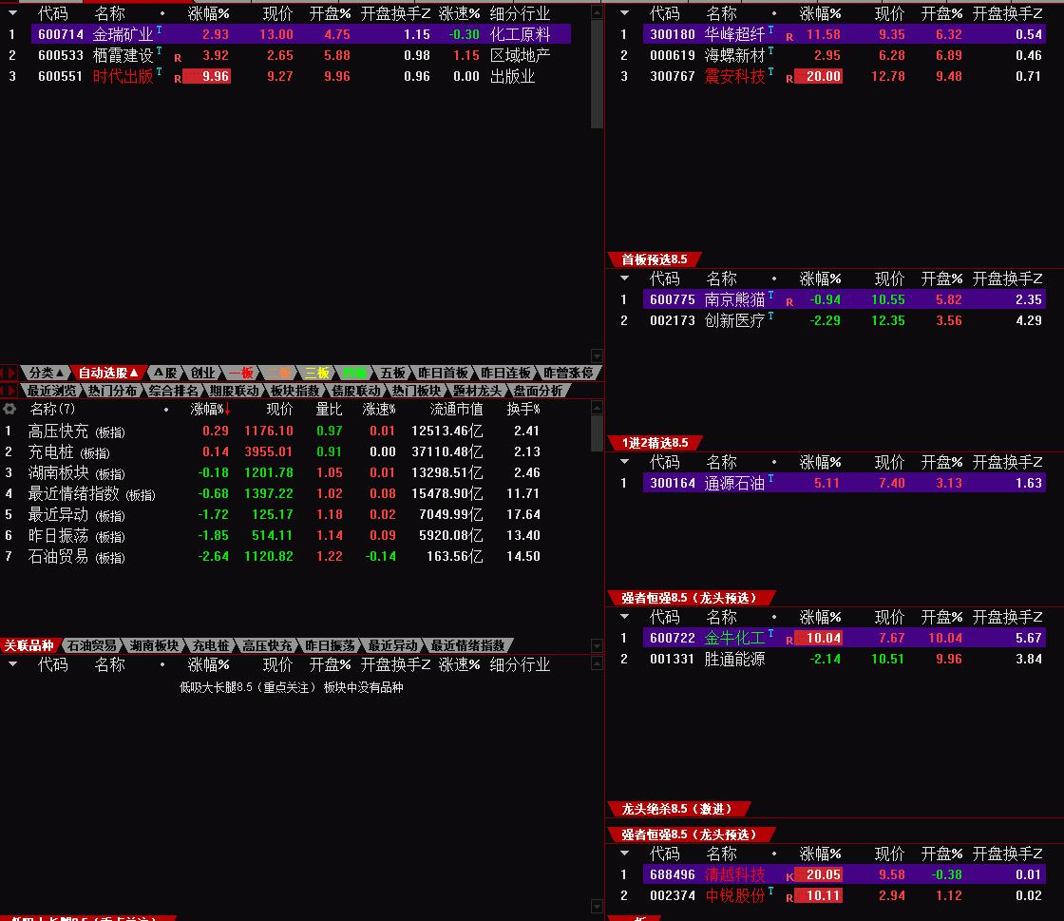
Task: Click the dot column header in 金瑞矿业 table
Action: (162, 13)
